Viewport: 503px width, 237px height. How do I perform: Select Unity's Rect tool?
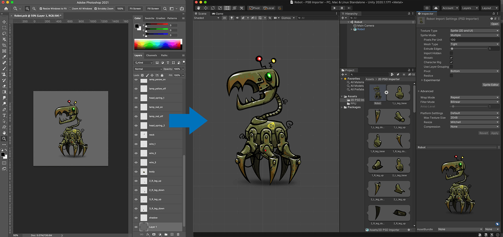tap(227, 8)
